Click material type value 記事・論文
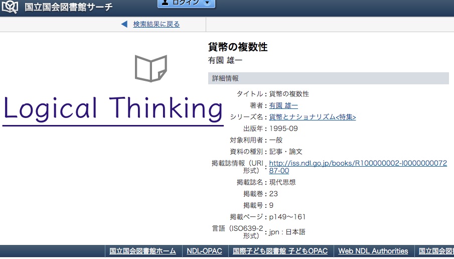Image resolution: width=454 pixels, height=259 pixels. (286, 152)
